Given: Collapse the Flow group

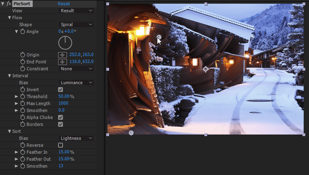Looking at the screenshot, I should pyautogui.click(x=9, y=18).
